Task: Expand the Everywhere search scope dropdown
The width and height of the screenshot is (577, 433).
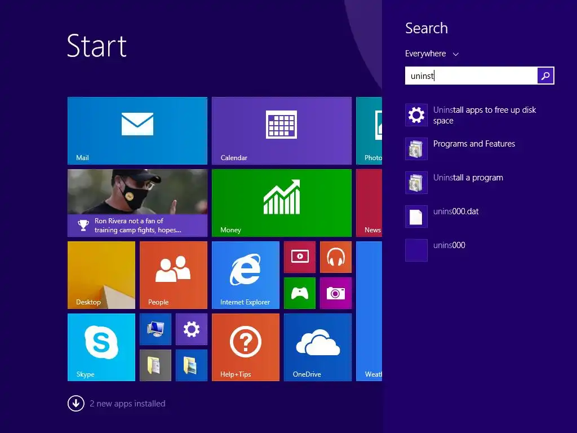Action: [432, 54]
